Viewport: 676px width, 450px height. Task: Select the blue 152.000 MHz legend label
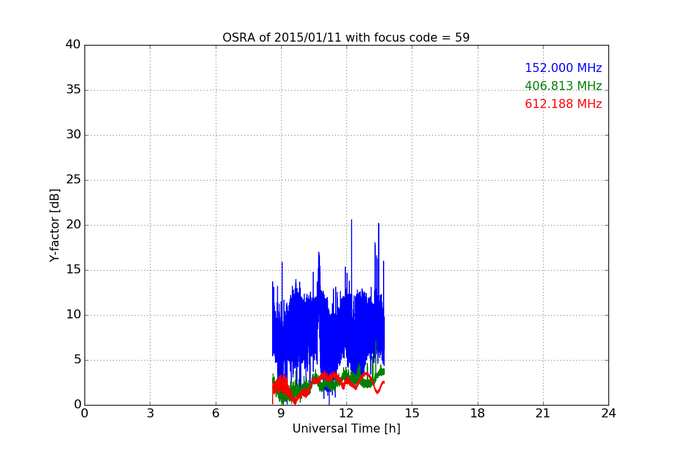click(563, 68)
